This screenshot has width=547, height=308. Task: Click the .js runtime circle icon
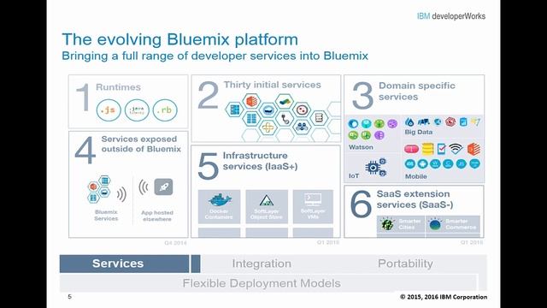point(109,110)
